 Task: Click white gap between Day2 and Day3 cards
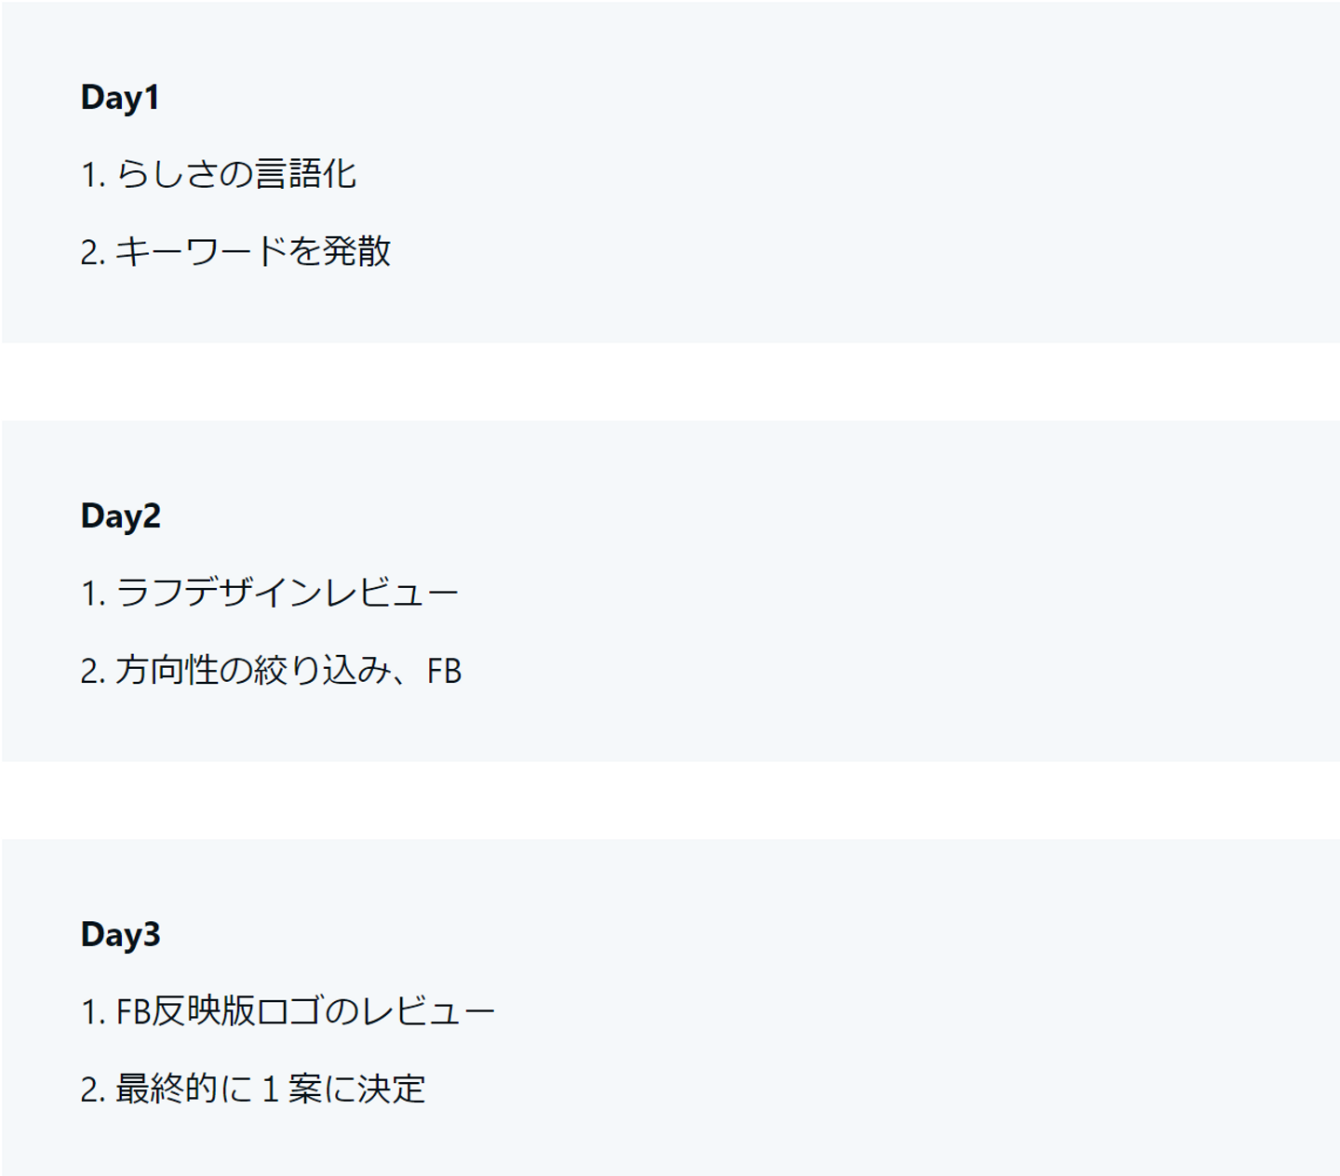click(670, 800)
